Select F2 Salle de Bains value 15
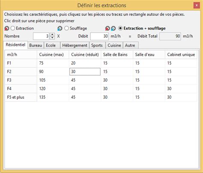Screen dimensions: 203x173 click(117, 72)
